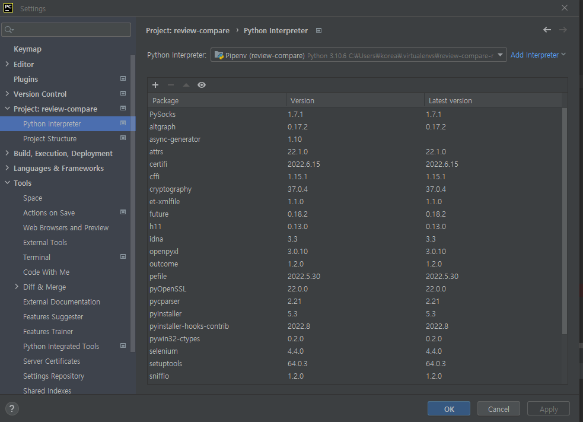Click the Project: review-compare breadcrumb
Image resolution: width=583 pixels, height=422 pixels.
pos(188,30)
